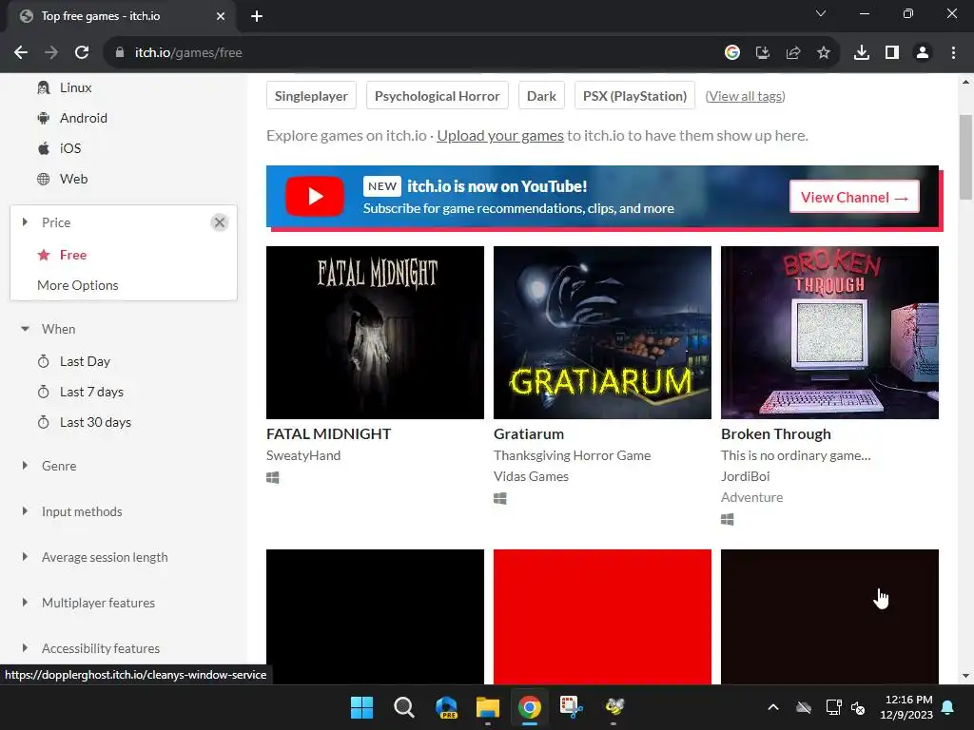974x730 pixels.
Task: Click the lock icon in the address bar
Action: 119,53
